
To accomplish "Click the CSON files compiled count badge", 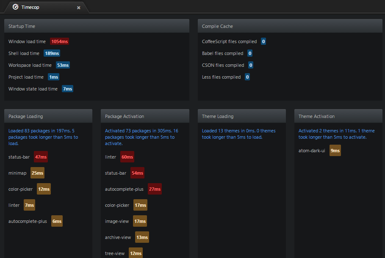I will click(x=251, y=65).
